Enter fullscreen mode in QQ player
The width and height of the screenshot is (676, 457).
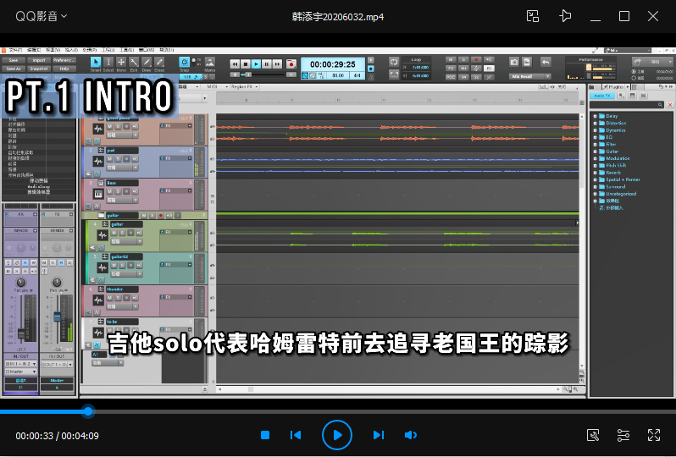coord(653,435)
